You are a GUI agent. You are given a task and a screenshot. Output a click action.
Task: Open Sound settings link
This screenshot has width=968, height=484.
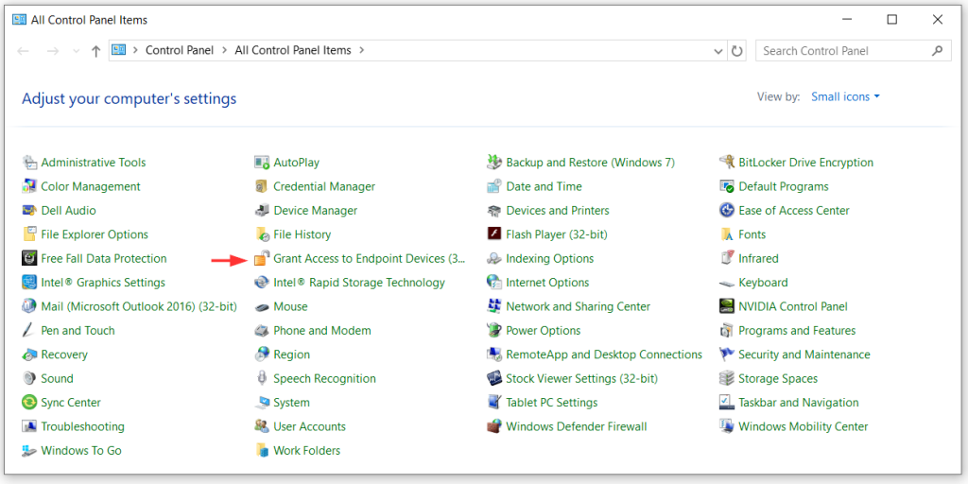(x=57, y=378)
